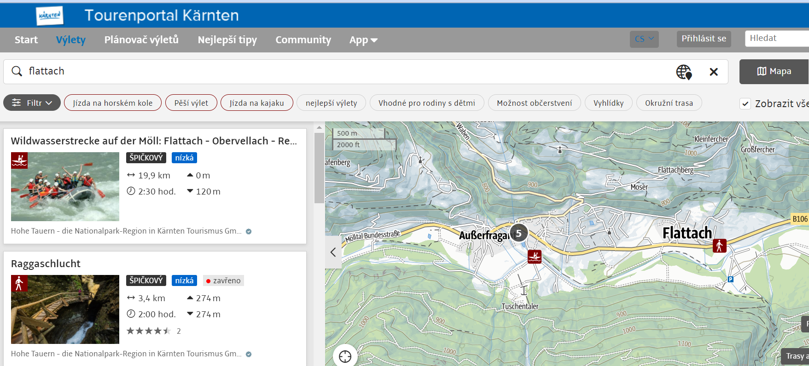Click the 2:30 hod. duration value
This screenshot has width=809, height=366.
157,191
